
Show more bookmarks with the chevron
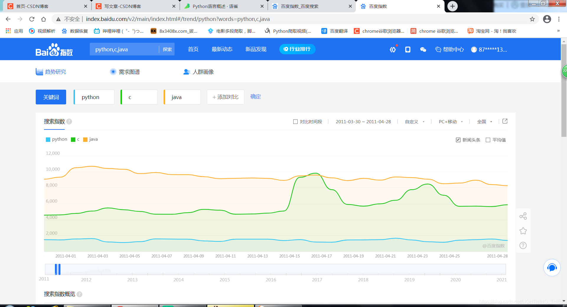tap(558, 31)
